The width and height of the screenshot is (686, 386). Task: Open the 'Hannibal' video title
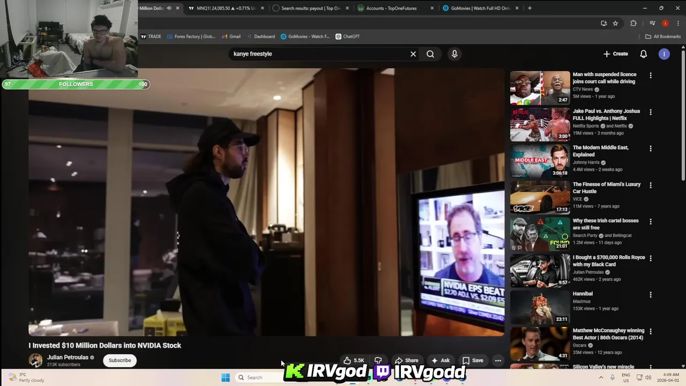[x=583, y=294]
